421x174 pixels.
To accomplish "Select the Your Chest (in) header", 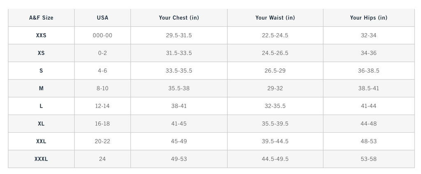I will pos(179,18).
